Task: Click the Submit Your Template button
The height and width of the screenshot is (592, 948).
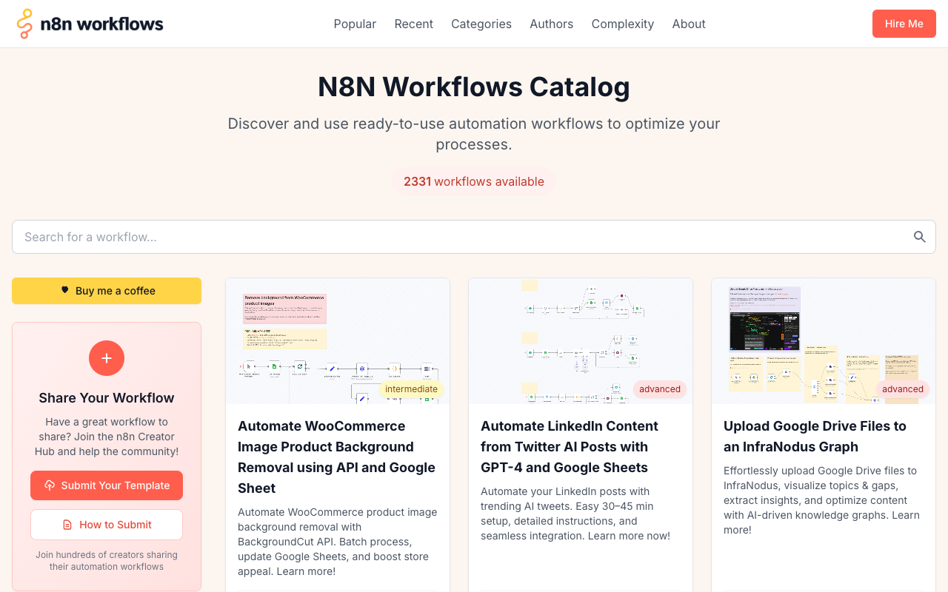Action: [x=107, y=485]
